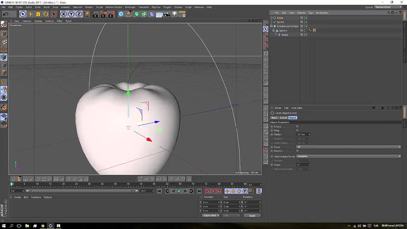407x229 pixels.
Task: Toggle X-axis lock
Action: tap(64, 14)
